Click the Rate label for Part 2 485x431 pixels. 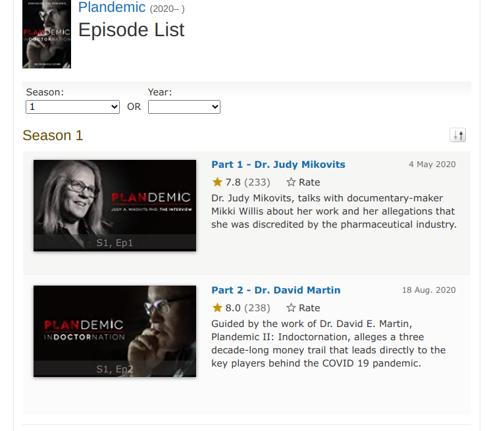click(x=309, y=308)
